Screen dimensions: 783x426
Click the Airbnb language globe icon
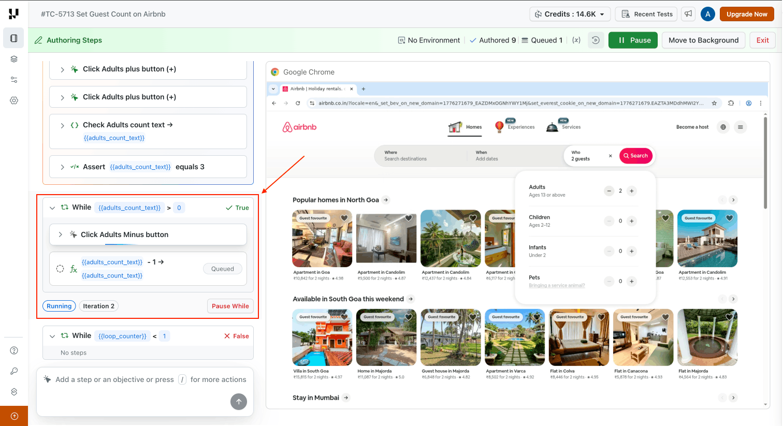click(x=723, y=127)
